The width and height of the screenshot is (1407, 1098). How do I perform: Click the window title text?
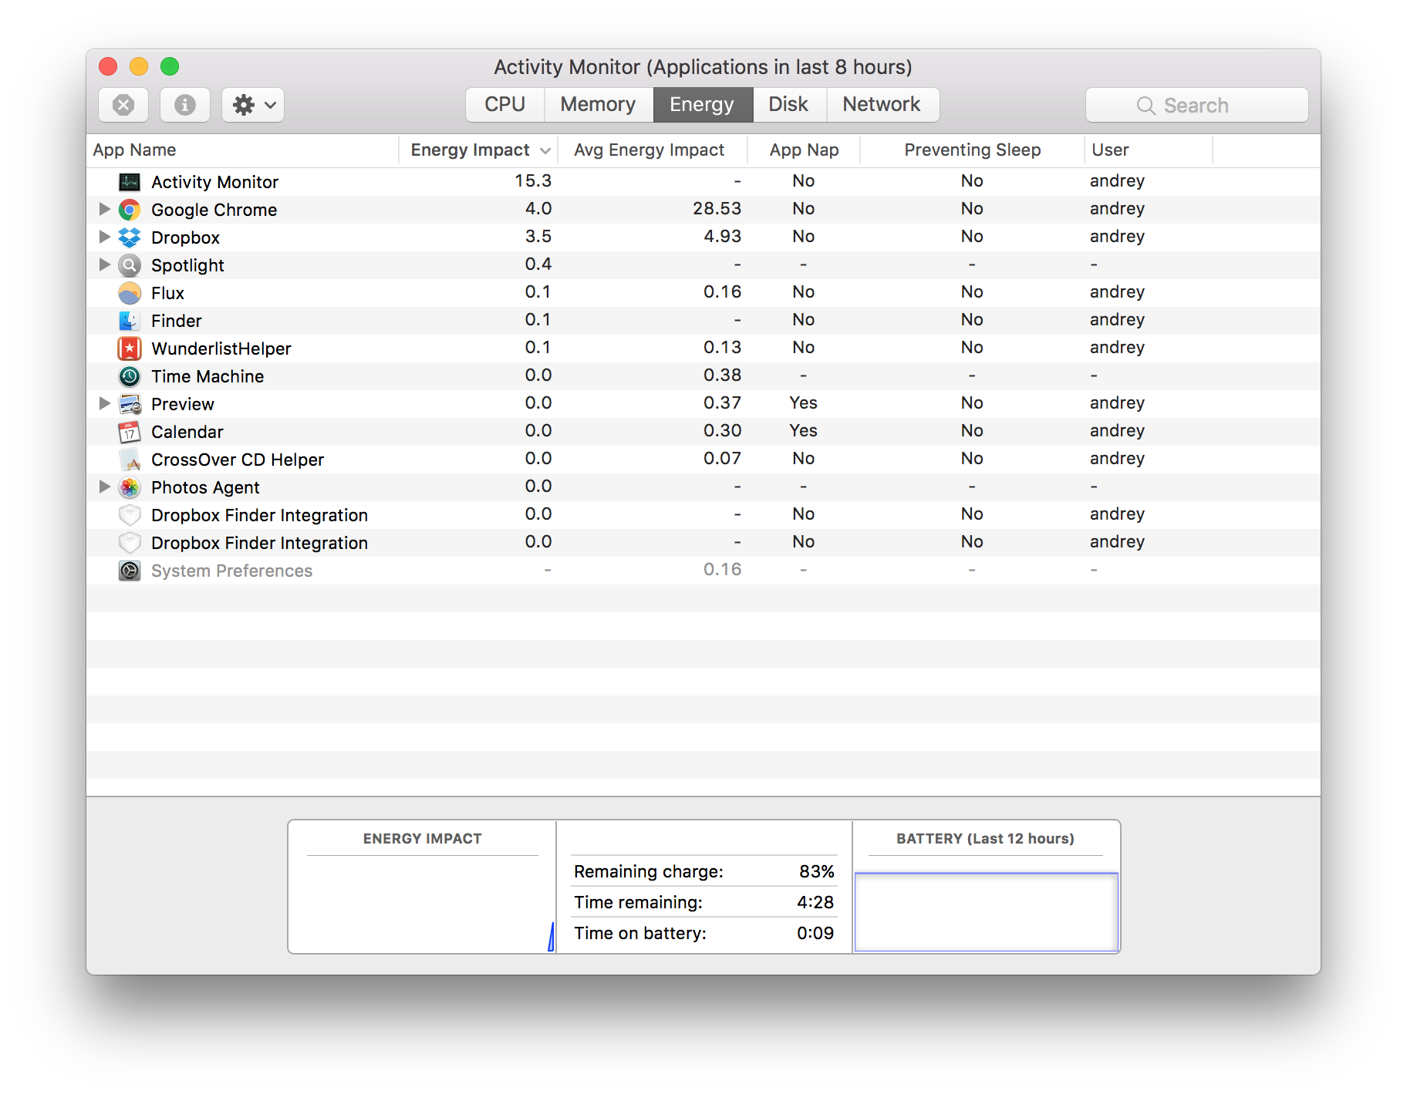(703, 67)
